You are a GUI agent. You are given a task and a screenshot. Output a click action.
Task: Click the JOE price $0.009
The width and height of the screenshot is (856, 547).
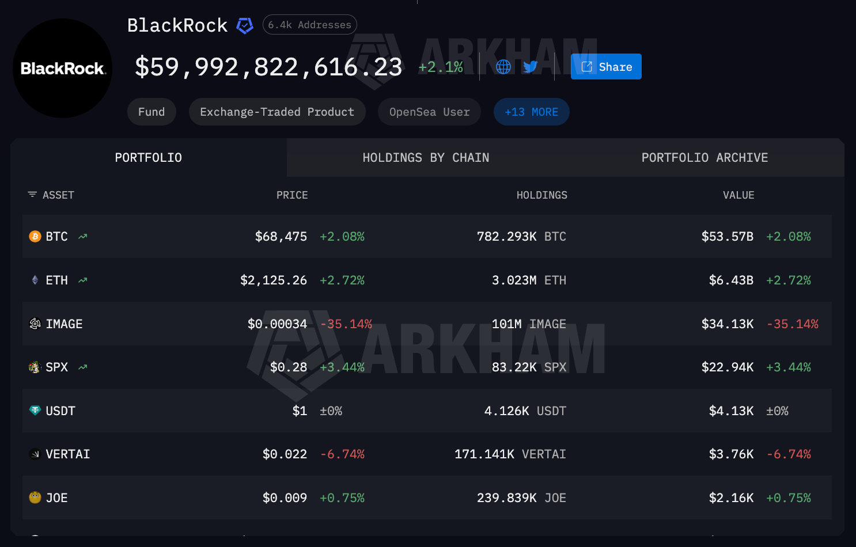285,498
